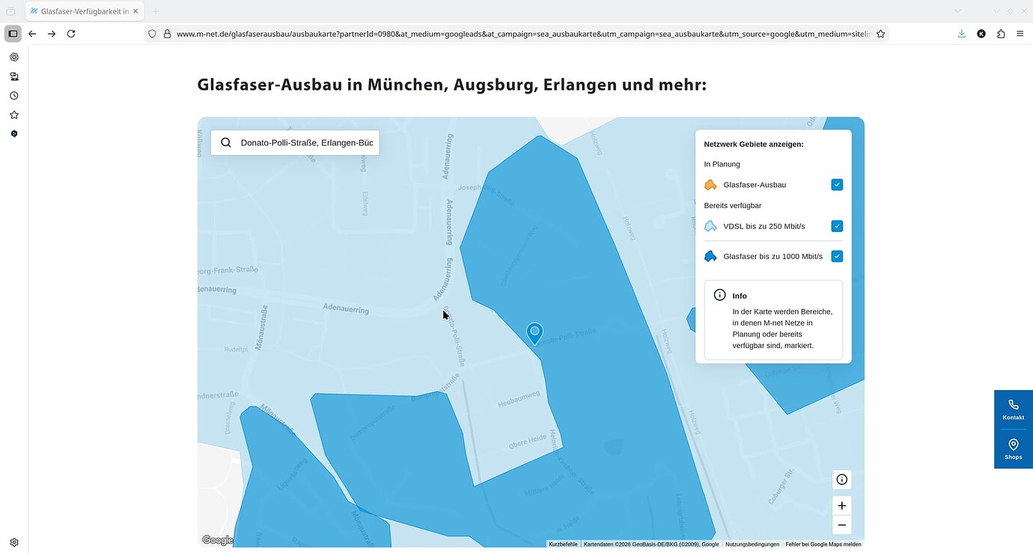
Task: Click the blue location pin on map
Action: 534,332
